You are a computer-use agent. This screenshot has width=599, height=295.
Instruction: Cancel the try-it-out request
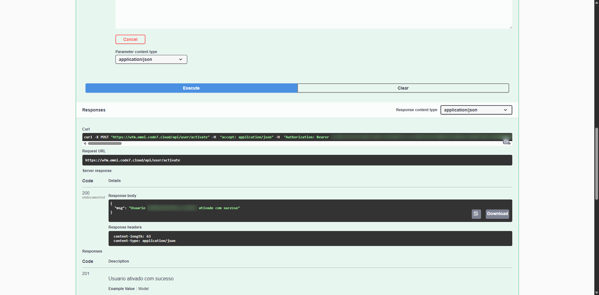[x=130, y=39]
